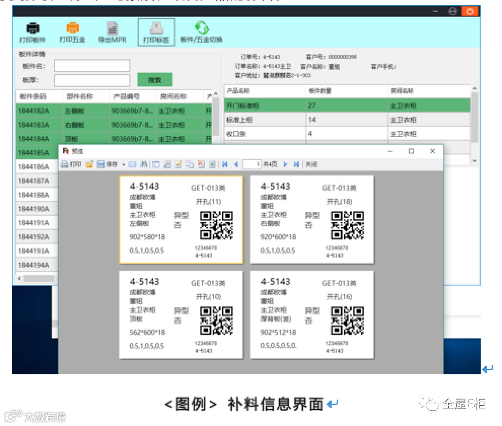Image resolution: width=502 pixels, height=426 pixels.
Task: Click the 板件名 input field
Action: (x=92, y=65)
